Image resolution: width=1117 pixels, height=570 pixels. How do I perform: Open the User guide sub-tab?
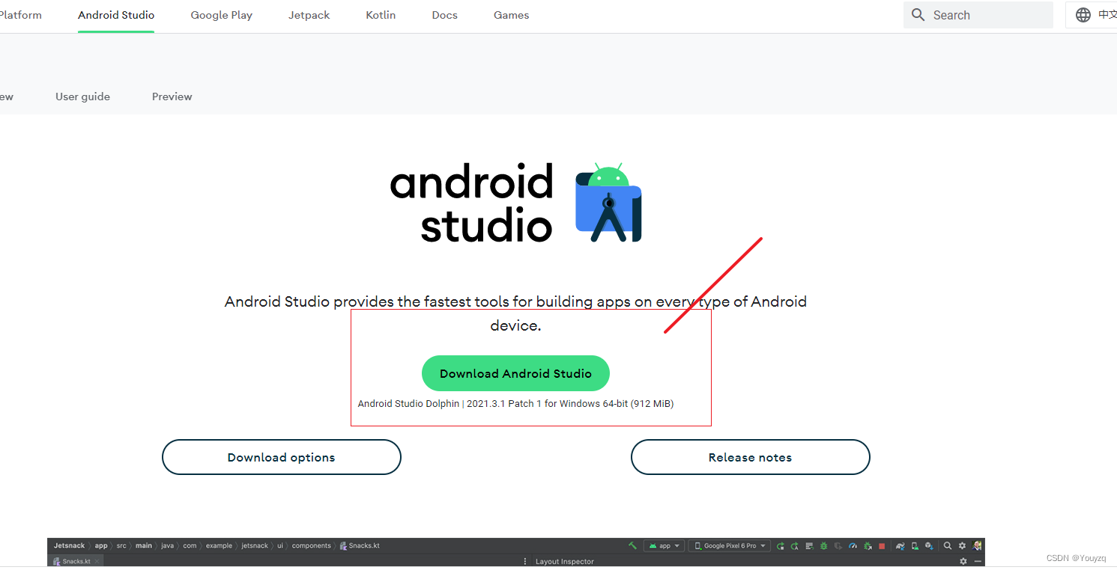click(x=82, y=96)
